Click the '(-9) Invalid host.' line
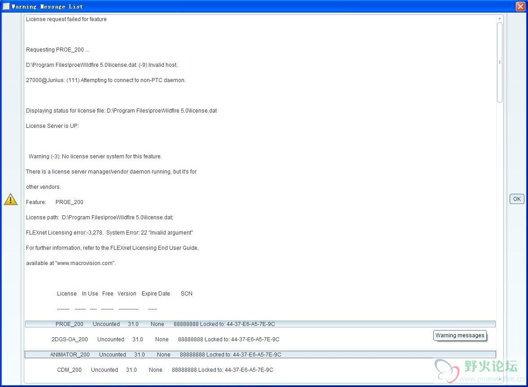Viewport: 528px width, 387px height. tap(102, 65)
